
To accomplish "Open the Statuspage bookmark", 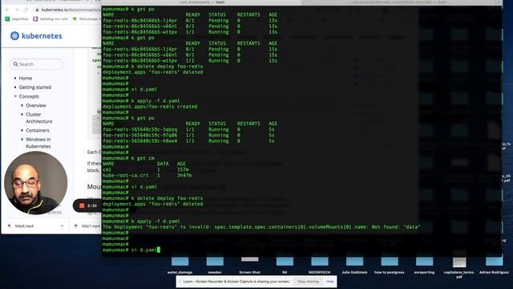I will pyautogui.click(x=87, y=19).
